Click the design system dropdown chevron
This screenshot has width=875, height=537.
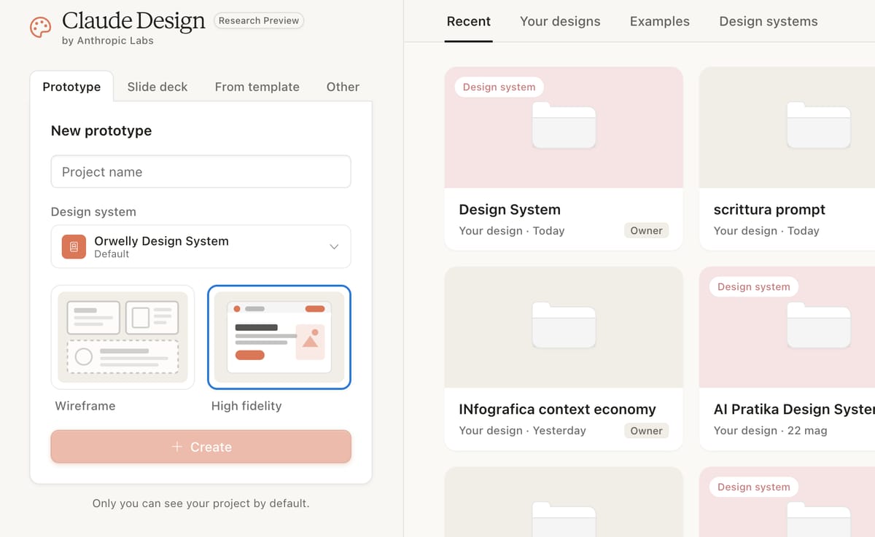coord(334,246)
